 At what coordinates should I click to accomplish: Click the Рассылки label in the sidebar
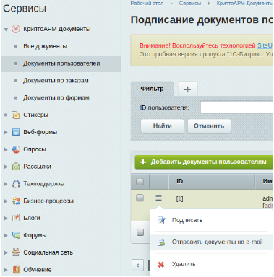[x=37, y=167]
